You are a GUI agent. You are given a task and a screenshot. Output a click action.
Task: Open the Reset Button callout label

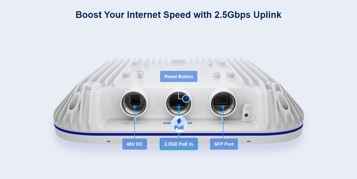[179, 77]
